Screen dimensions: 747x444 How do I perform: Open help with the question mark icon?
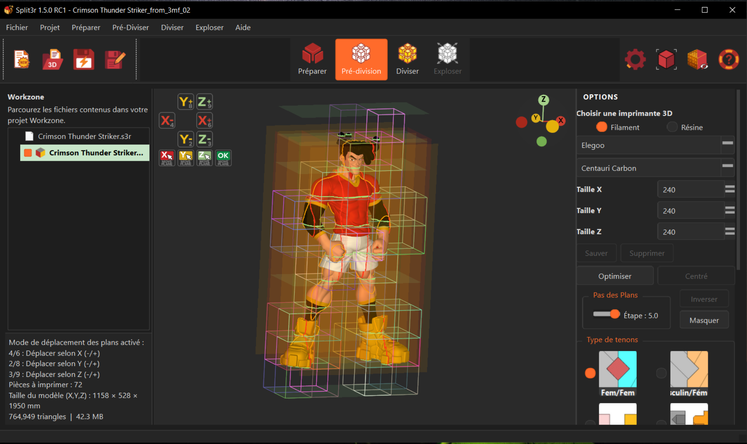(728, 59)
